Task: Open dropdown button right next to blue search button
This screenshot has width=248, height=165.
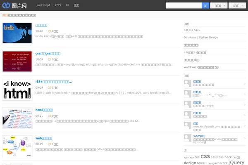Action: [x=219, y=5]
